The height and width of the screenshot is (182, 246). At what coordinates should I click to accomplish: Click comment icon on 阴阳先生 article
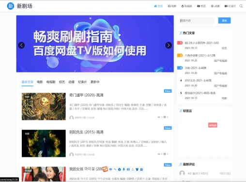click(x=165, y=154)
